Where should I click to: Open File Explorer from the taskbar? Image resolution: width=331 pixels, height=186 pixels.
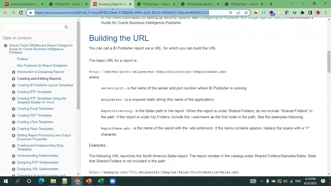[53, 181]
